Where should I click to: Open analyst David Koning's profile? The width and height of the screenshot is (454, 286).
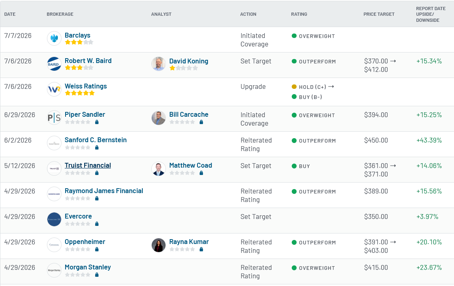pyautogui.click(x=189, y=61)
